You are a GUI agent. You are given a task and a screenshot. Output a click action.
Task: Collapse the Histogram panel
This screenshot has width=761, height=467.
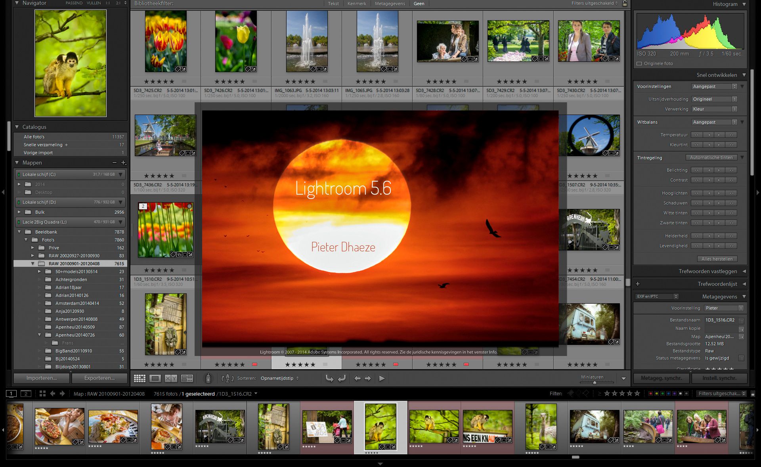(744, 4)
